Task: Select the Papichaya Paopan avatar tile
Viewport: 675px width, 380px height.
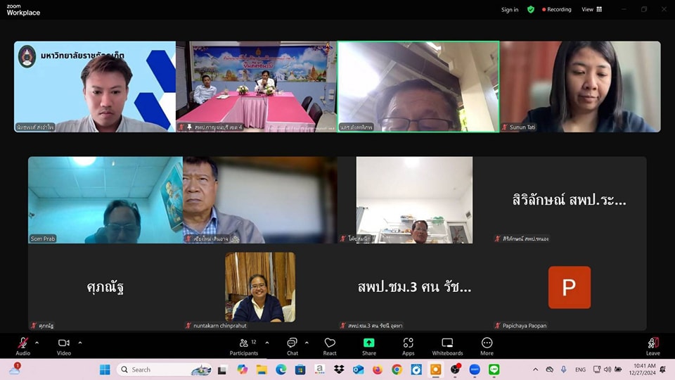Action: [x=569, y=287]
